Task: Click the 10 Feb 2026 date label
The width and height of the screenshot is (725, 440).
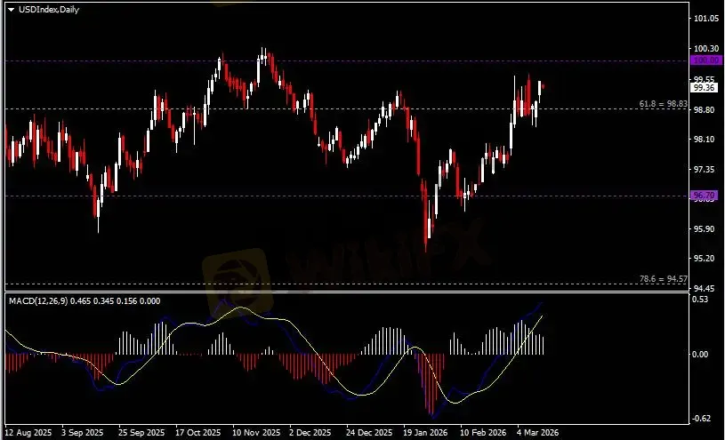Action: point(482,433)
